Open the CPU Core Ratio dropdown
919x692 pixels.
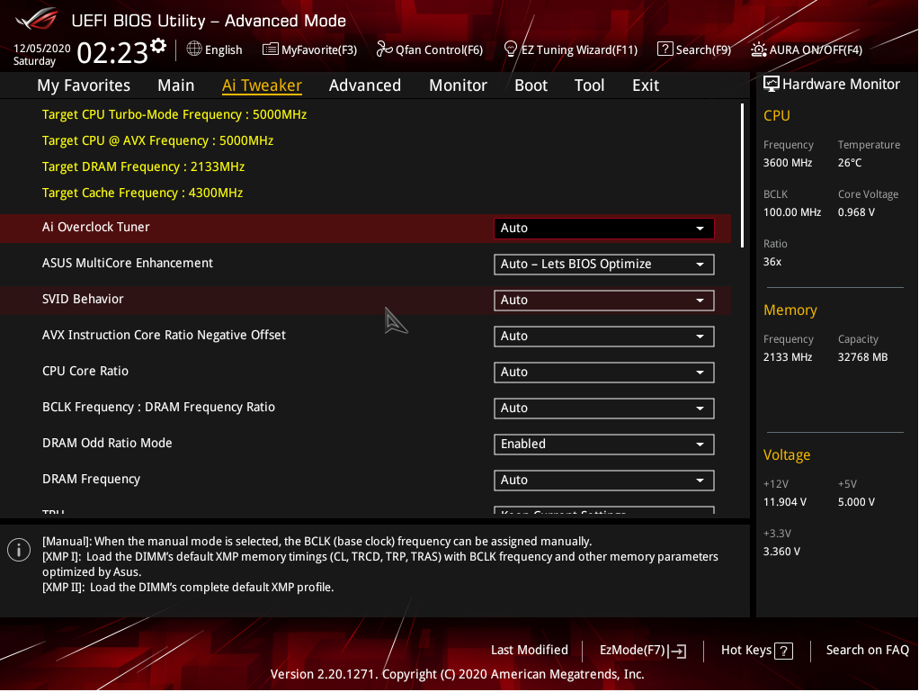(x=603, y=373)
